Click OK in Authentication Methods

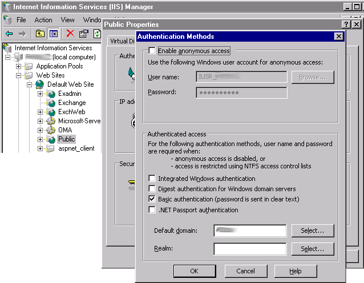[x=195, y=271]
